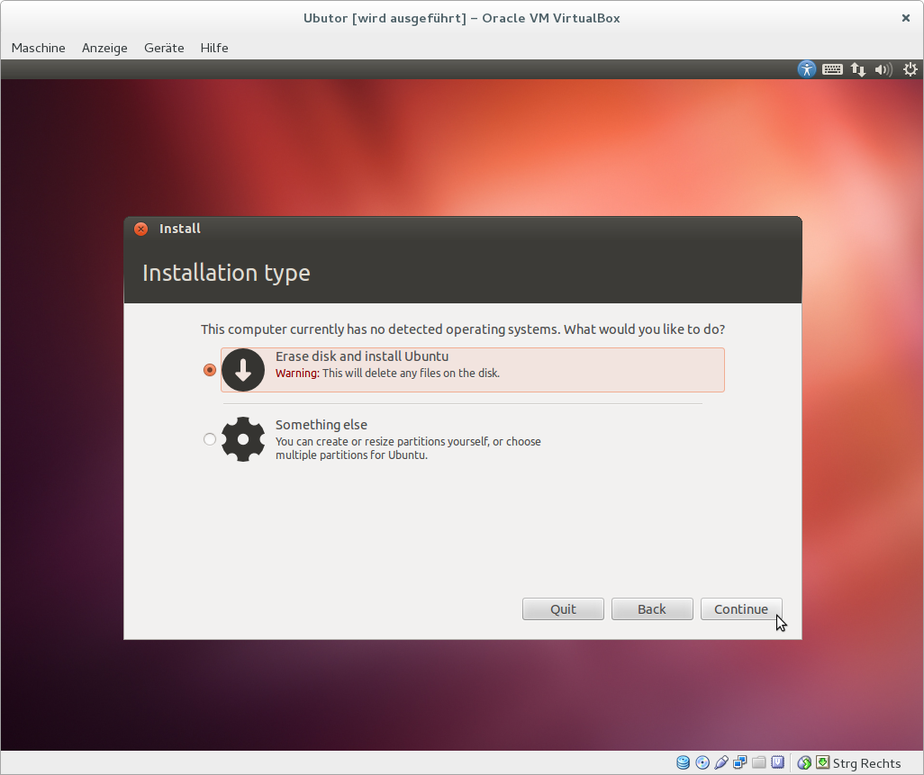Open the sound volume indicator
Screen dimensions: 924x775
(x=883, y=69)
